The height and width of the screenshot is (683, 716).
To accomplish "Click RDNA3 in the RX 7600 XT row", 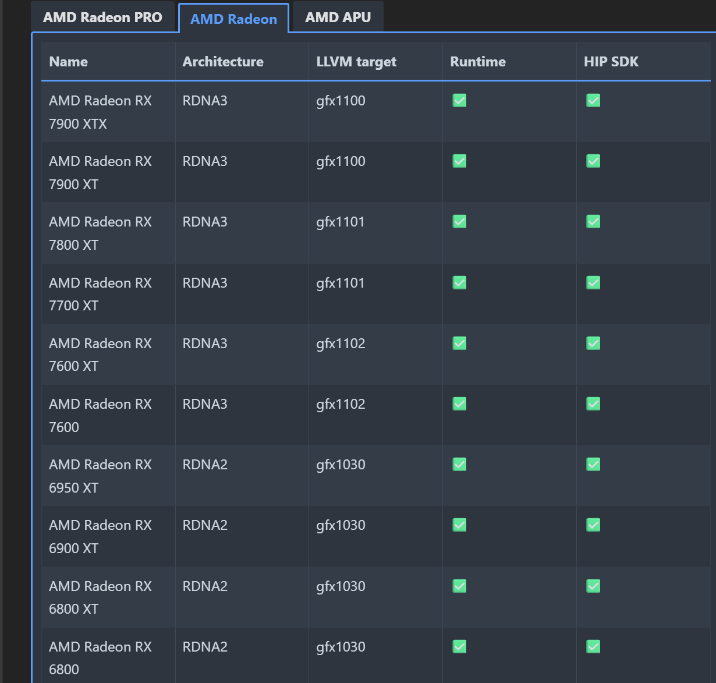I will coord(205,343).
